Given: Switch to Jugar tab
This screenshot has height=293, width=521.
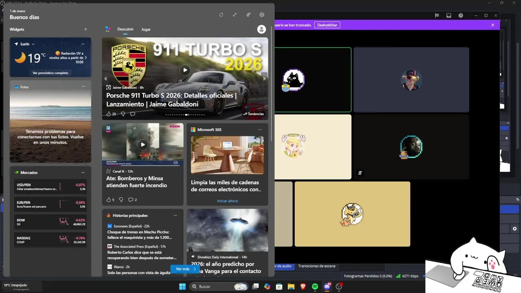Looking at the screenshot, I should coord(146,29).
